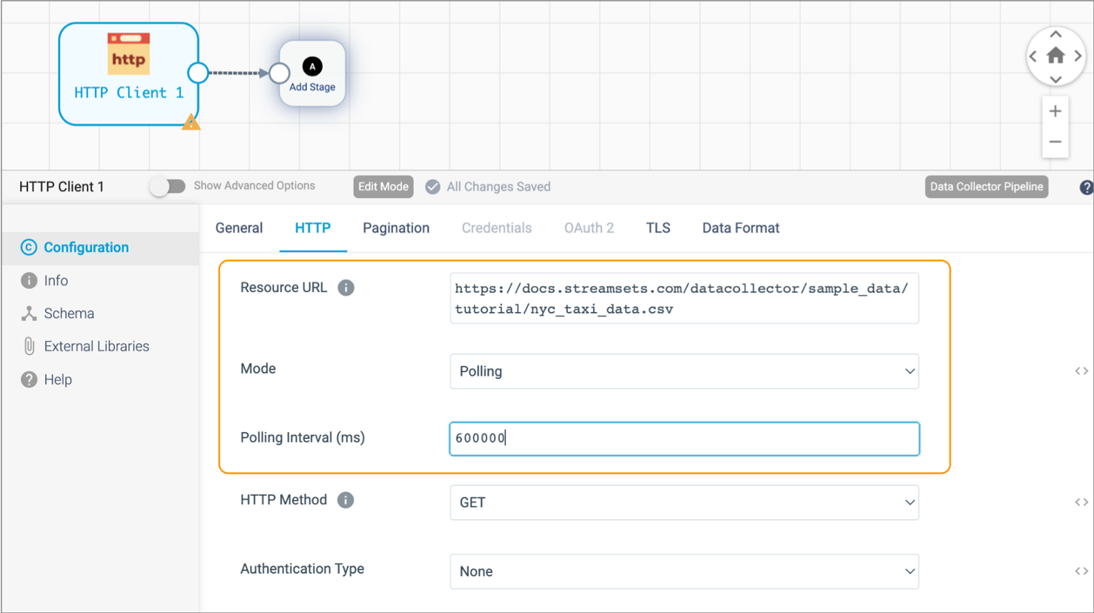Select the Schema icon in the sidebar
The height and width of the screenshot is (613, 1094).
(28, 313)
